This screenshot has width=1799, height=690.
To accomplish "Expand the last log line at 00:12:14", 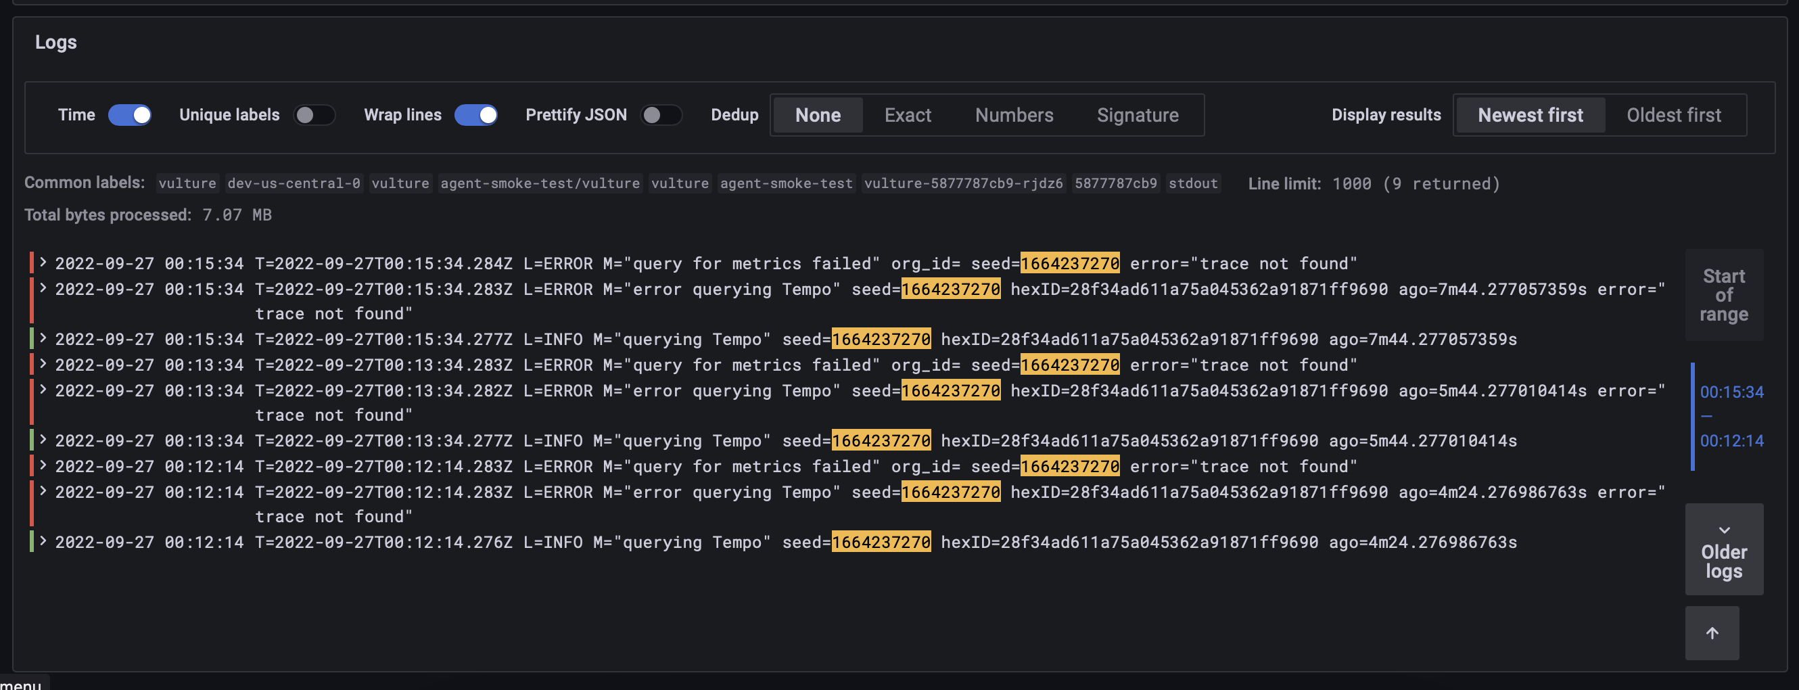I will coord(43,542).
